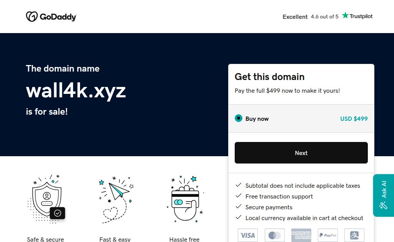The width and height of the screenshot is (394, 242).
Task: Click the wall4k.xyz domain name heading
Action: (x=76, y=91)
